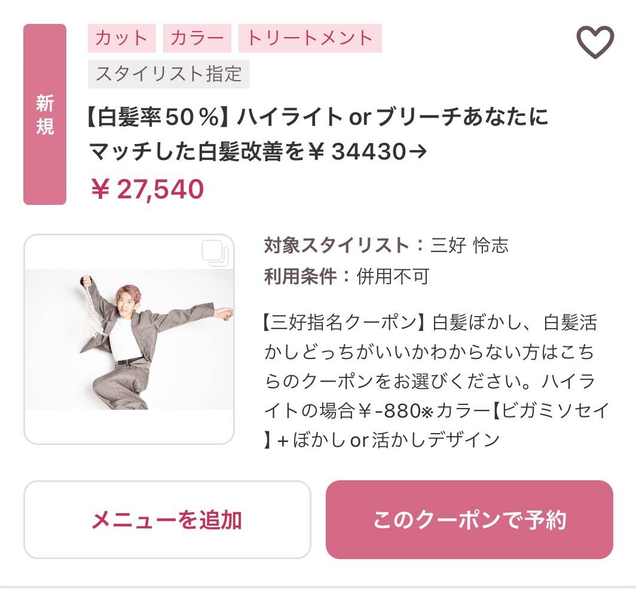This screenshot has width=636, height=589.
Task: Tap the 新規 vertical badge
Action: 45,114
